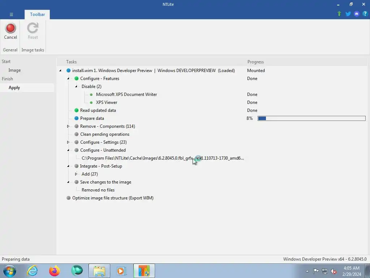Viewport: 370px width, 278px height.
Task: Launch Firefox from the taskbar
Action: [x=55, y=271]
